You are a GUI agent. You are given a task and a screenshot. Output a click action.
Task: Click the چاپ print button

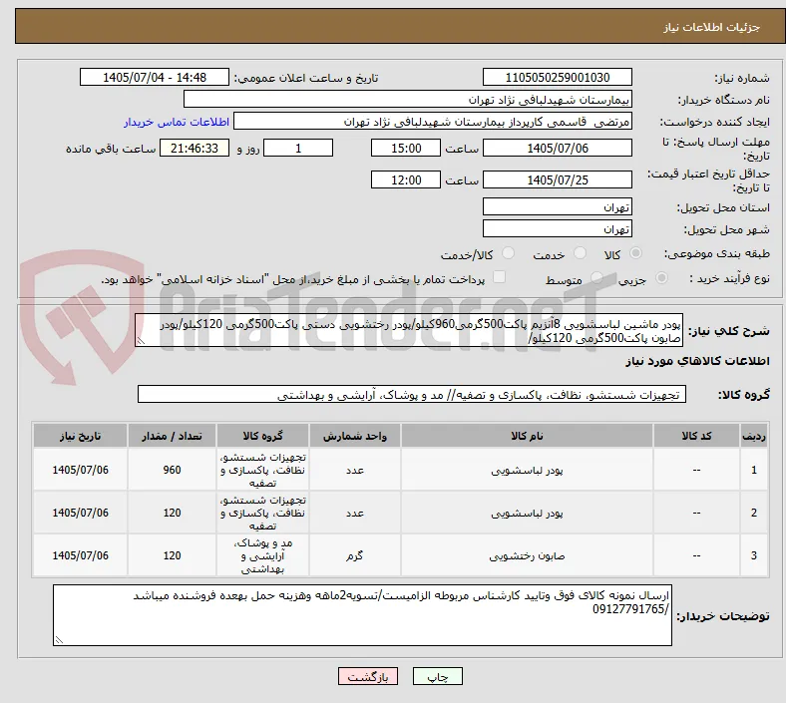click(438, 676)
